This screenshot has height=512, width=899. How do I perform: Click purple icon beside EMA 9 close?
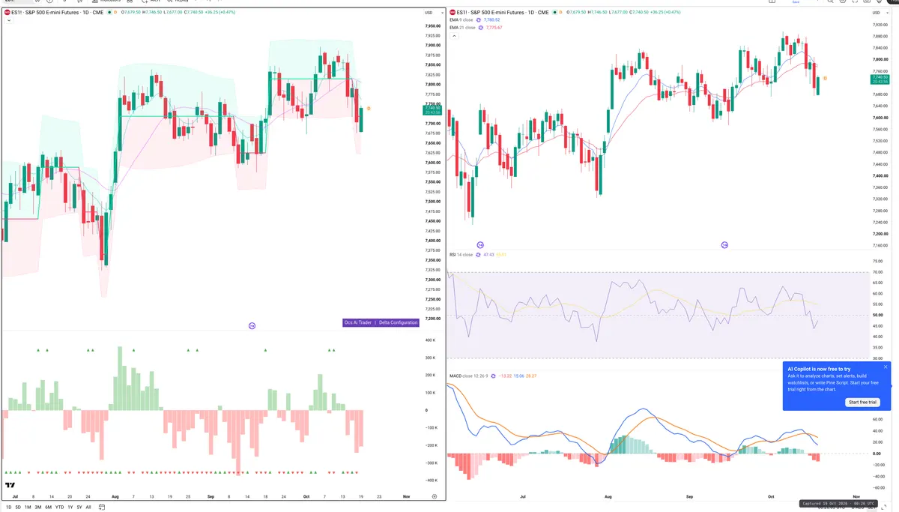[x=479, y=20]
